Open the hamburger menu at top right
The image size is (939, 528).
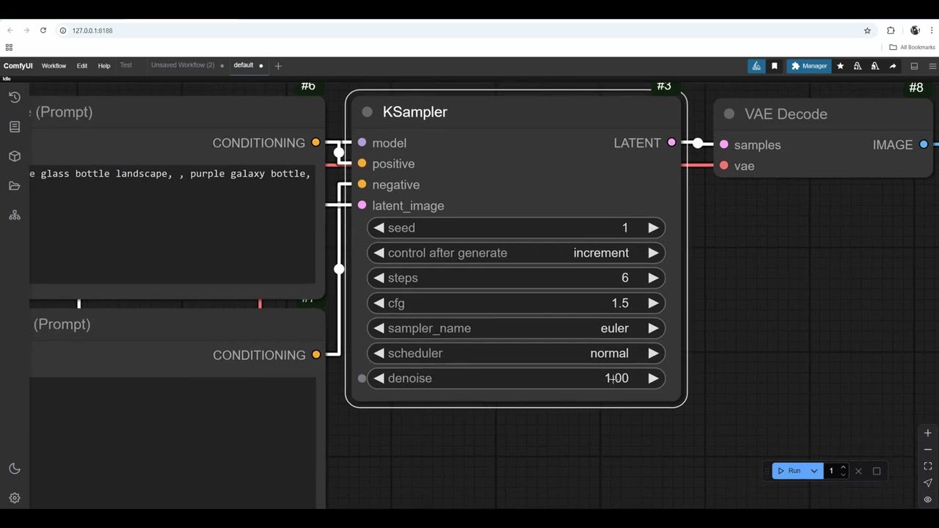[x=932, y=66]
